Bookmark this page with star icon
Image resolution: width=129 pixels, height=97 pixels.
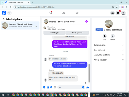(x=117, y=7)
